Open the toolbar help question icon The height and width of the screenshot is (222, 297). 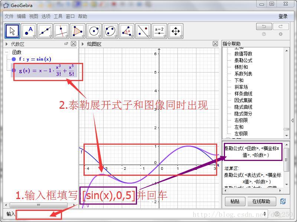[264, 34]
